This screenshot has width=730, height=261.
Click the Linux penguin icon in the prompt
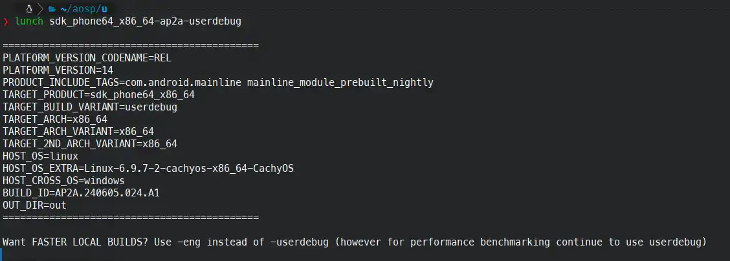[29, 9]
